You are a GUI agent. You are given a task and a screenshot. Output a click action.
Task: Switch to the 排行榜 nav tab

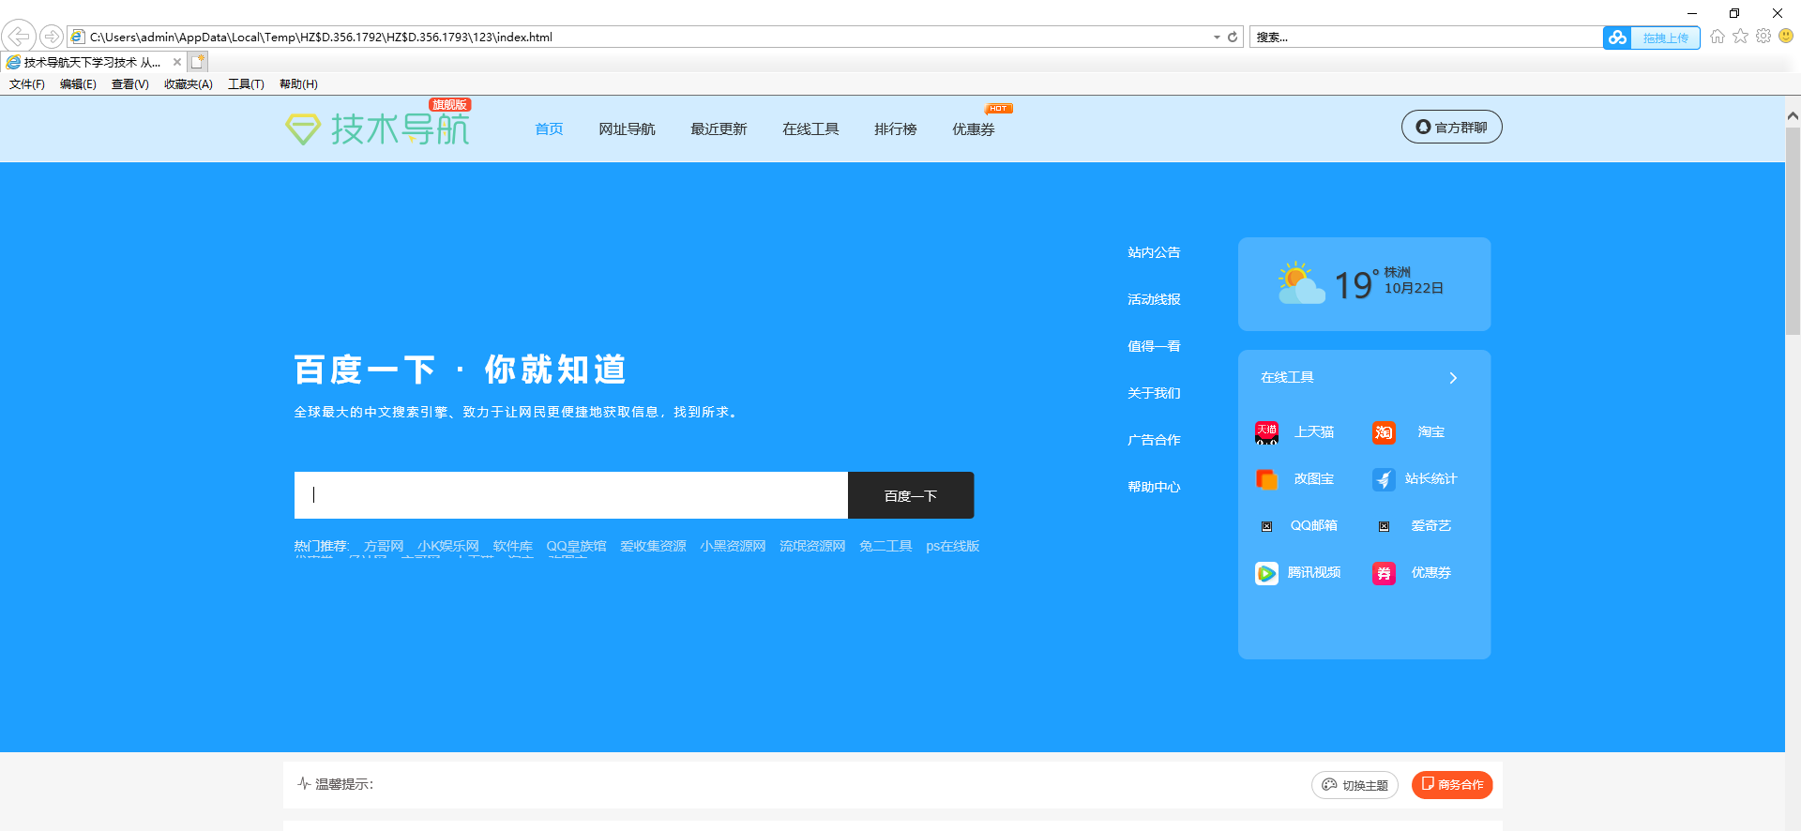[895, 129]
